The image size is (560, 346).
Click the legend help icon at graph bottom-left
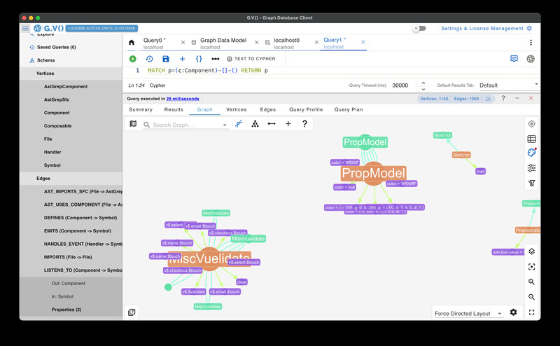132,312
